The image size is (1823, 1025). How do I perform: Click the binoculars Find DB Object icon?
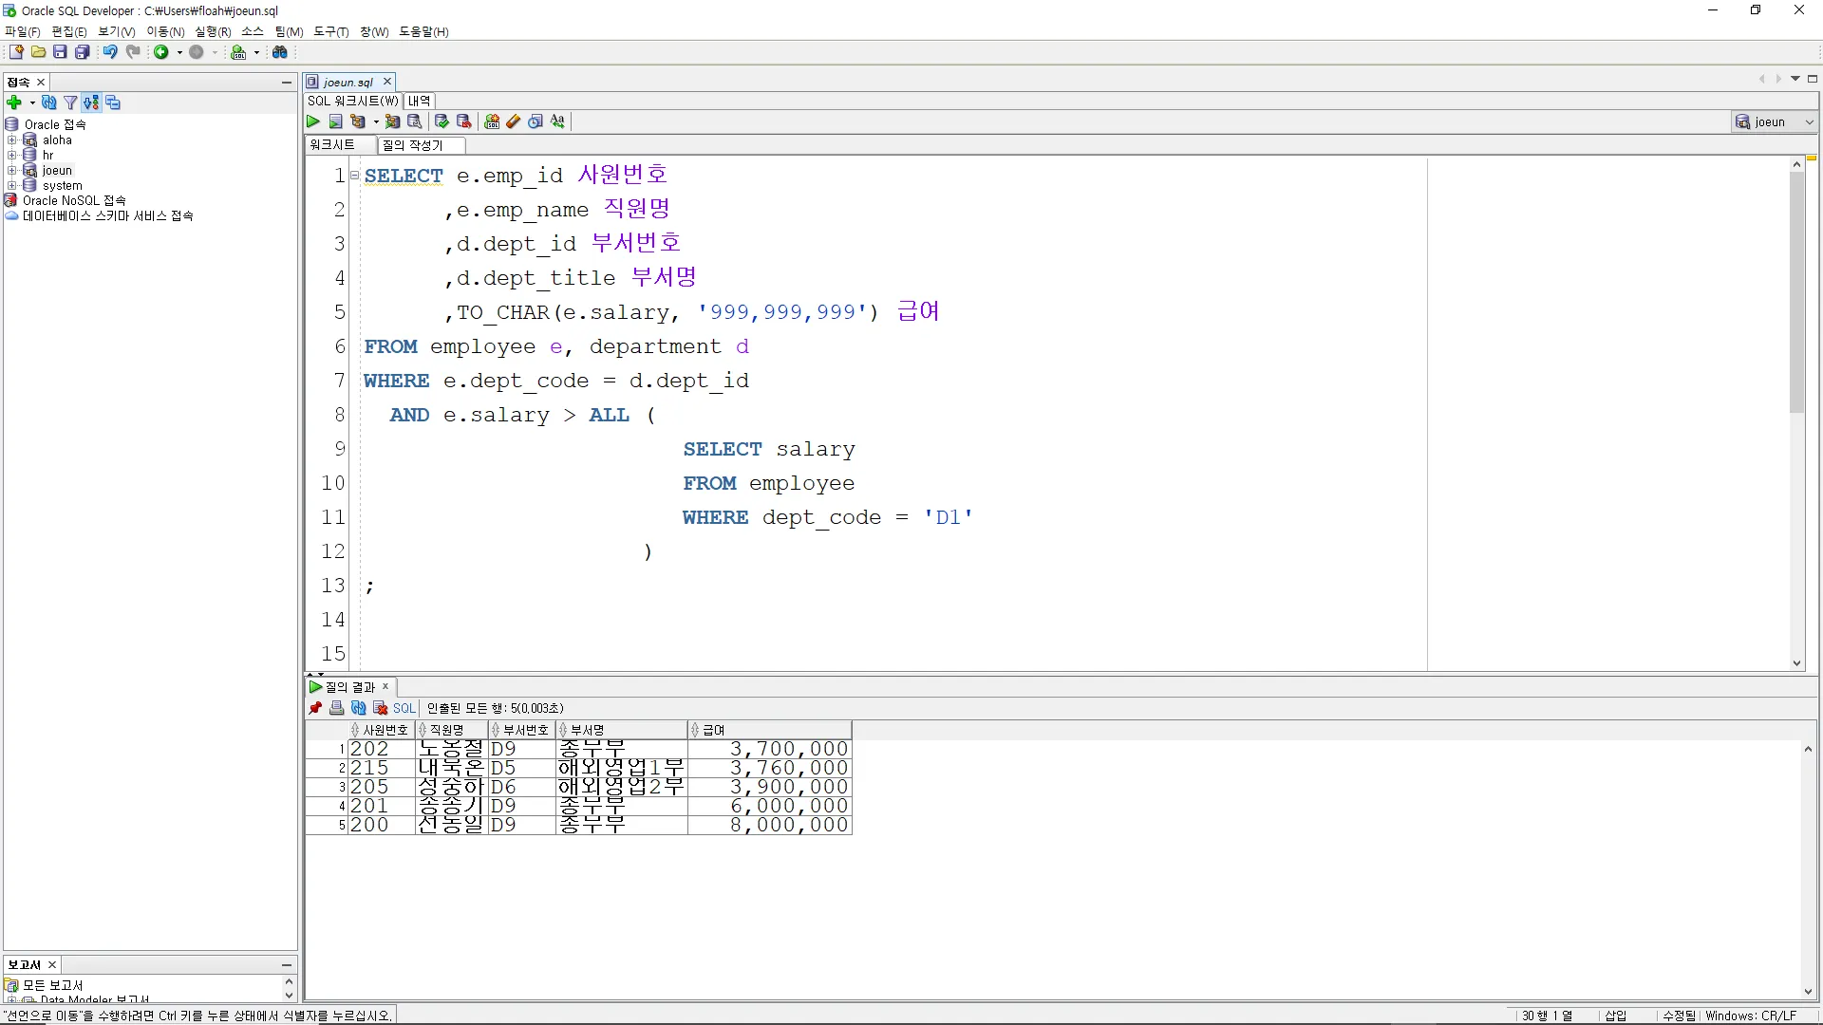[x=280, y=52]
